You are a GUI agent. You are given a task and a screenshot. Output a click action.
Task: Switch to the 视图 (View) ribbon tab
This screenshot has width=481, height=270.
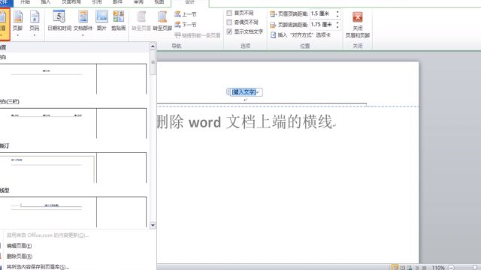[159, 2]
